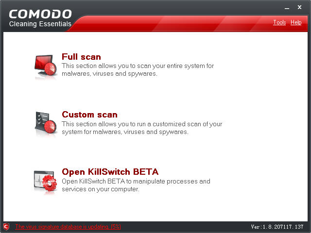The image size is (311, 233).
Task: Close the Comodo Cleaning Essentials window
Action: [x=299, y=7]
